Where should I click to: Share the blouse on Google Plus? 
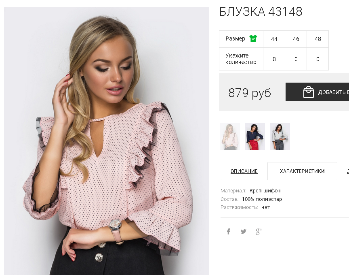pos(259,232)
